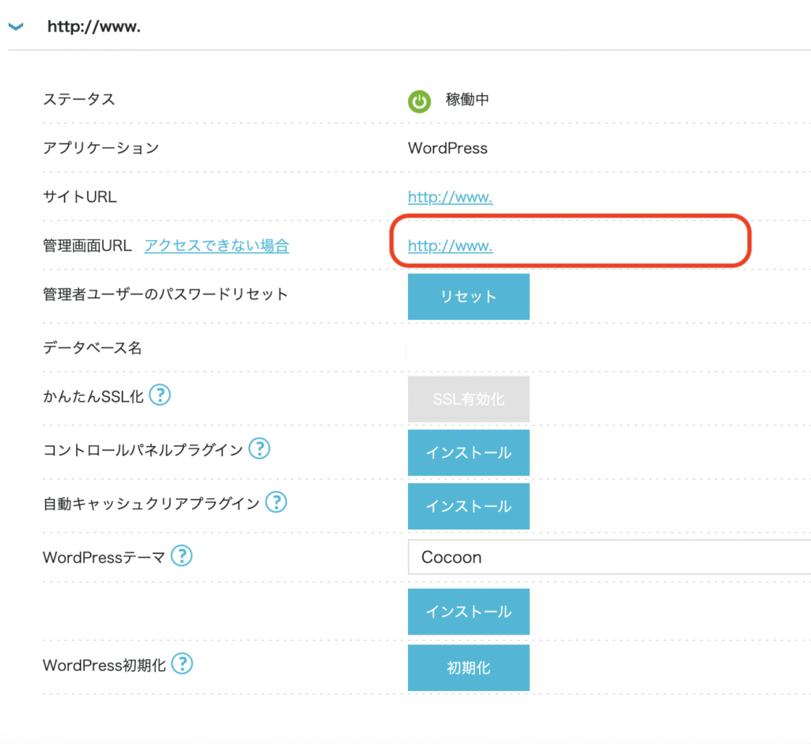Collapse the site section with the top chevron
This screenshot has width=811, height=744.
tap(16, 27)
